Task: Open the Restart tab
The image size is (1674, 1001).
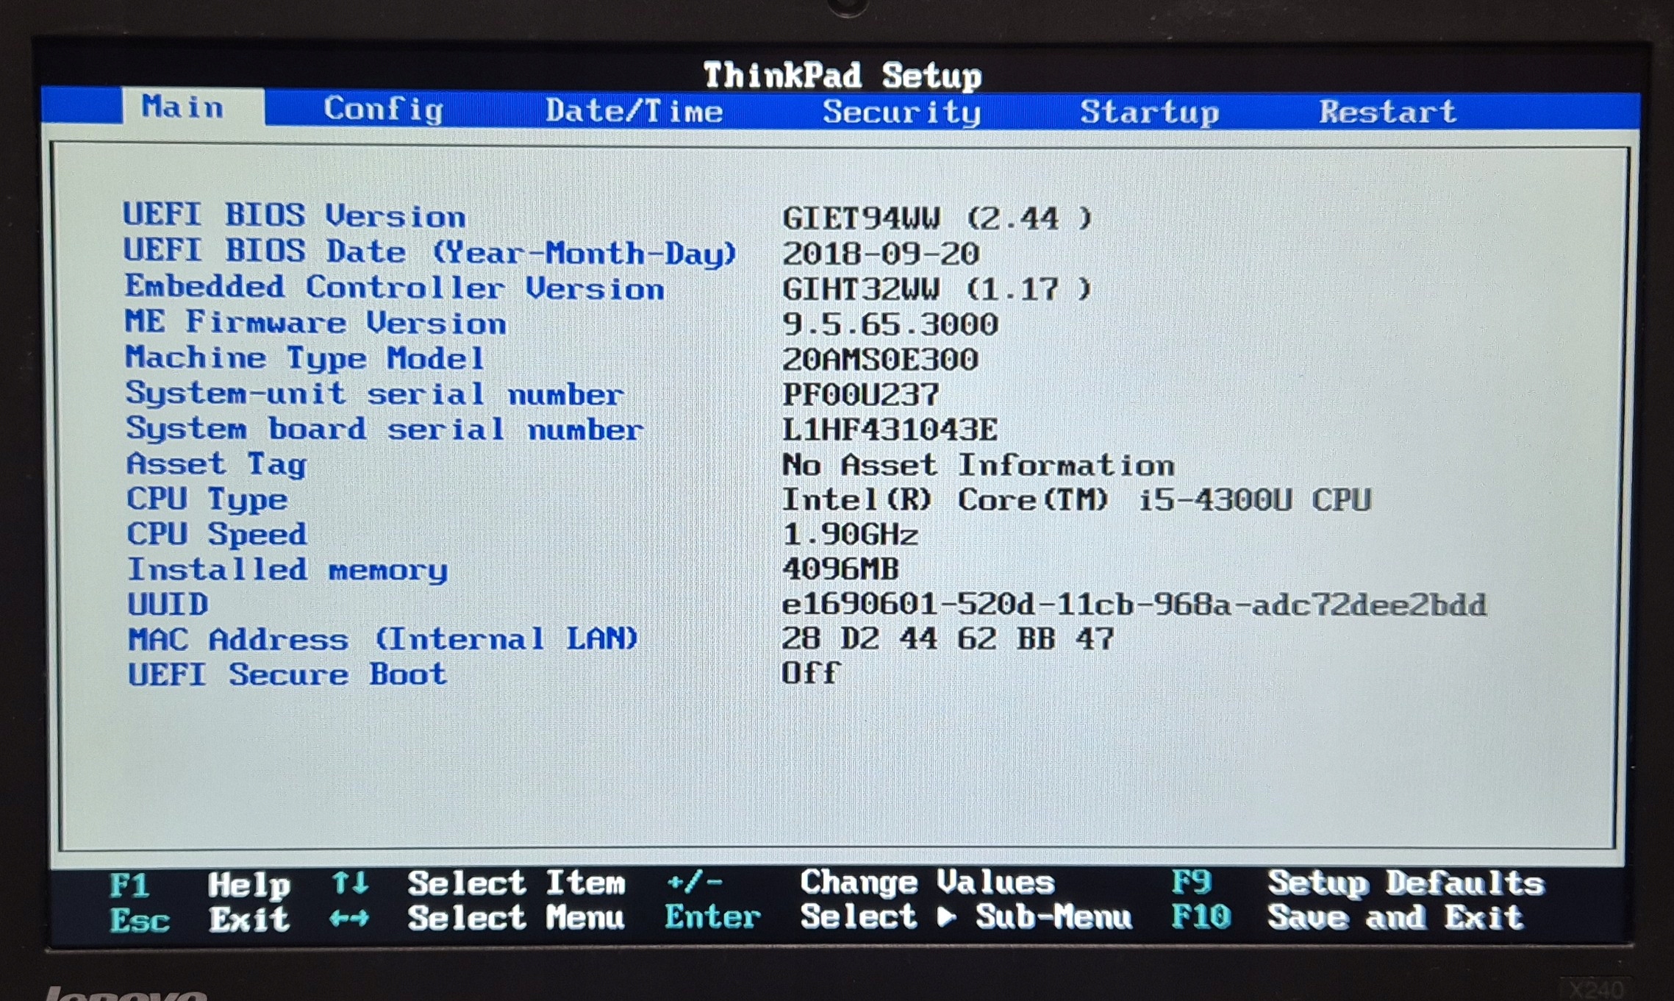Action: point(1387,112)
